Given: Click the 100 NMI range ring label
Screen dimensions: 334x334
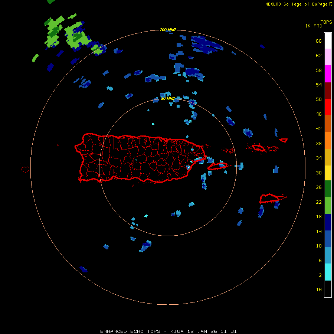Looking at the screenshot, I should (168, 30).
